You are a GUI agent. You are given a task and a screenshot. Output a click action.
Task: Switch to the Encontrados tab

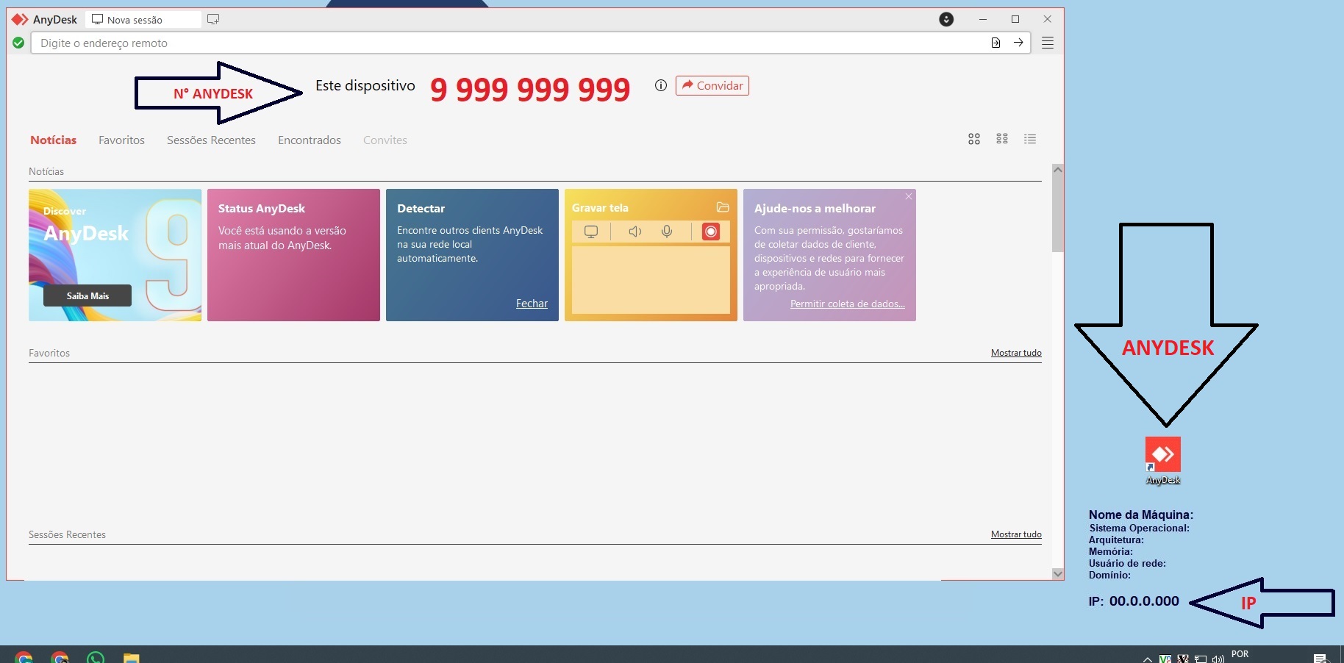[x=310, y=140]
